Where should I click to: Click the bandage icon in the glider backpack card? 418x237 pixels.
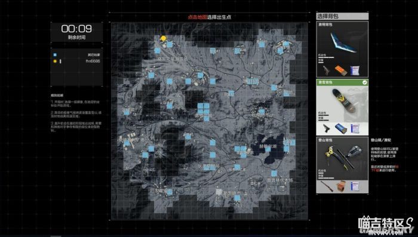[x=355, y=70]
